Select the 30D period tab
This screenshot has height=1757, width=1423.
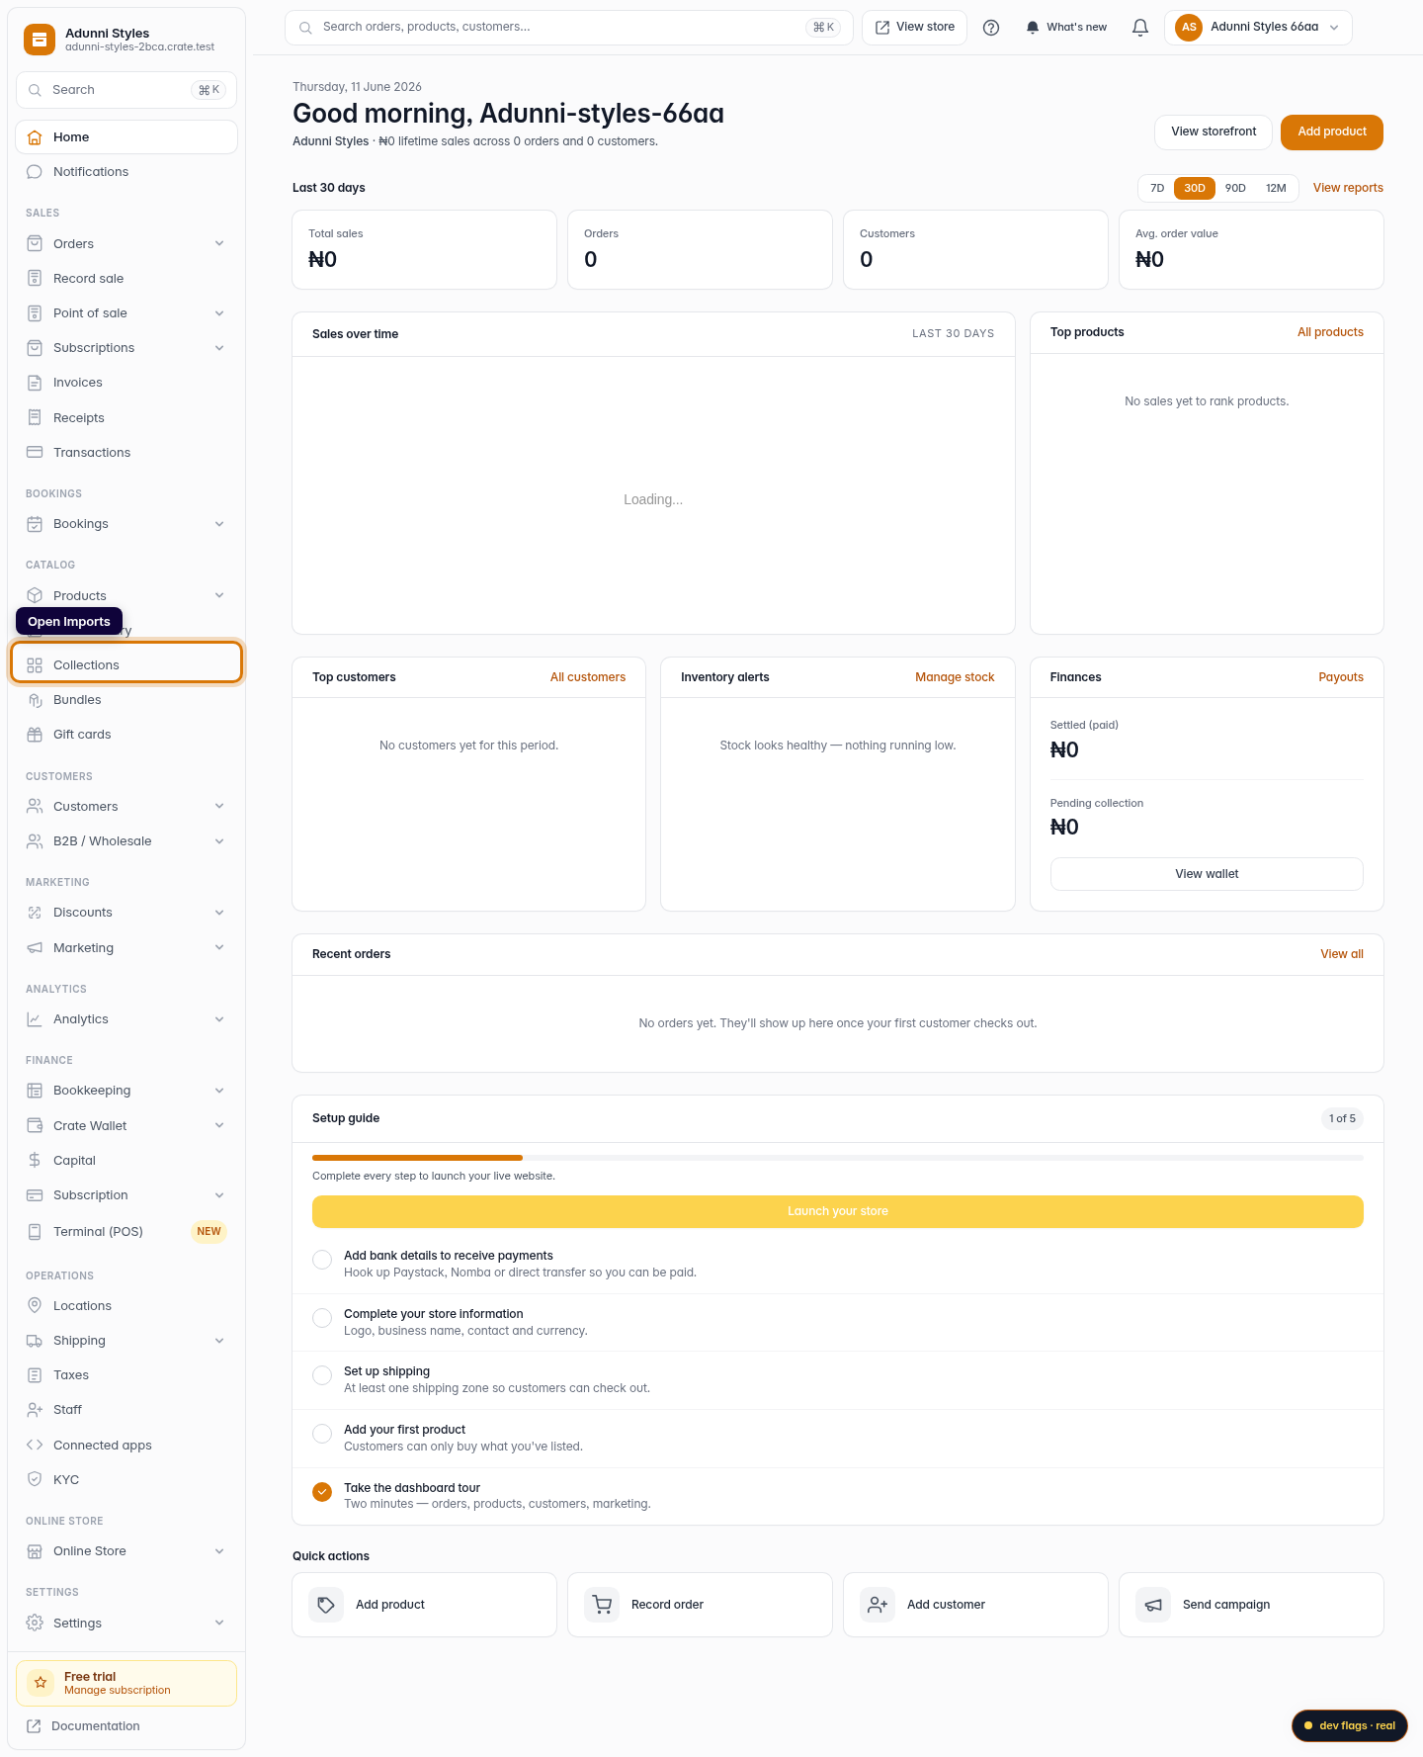pyautogui.click(x=1195, y=188)
